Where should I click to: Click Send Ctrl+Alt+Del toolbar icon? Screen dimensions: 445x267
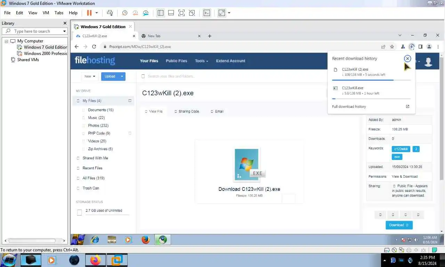[110, 13]
